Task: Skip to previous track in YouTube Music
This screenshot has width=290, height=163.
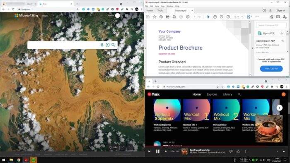Action: pyautogui.click(x=150, y=151)
